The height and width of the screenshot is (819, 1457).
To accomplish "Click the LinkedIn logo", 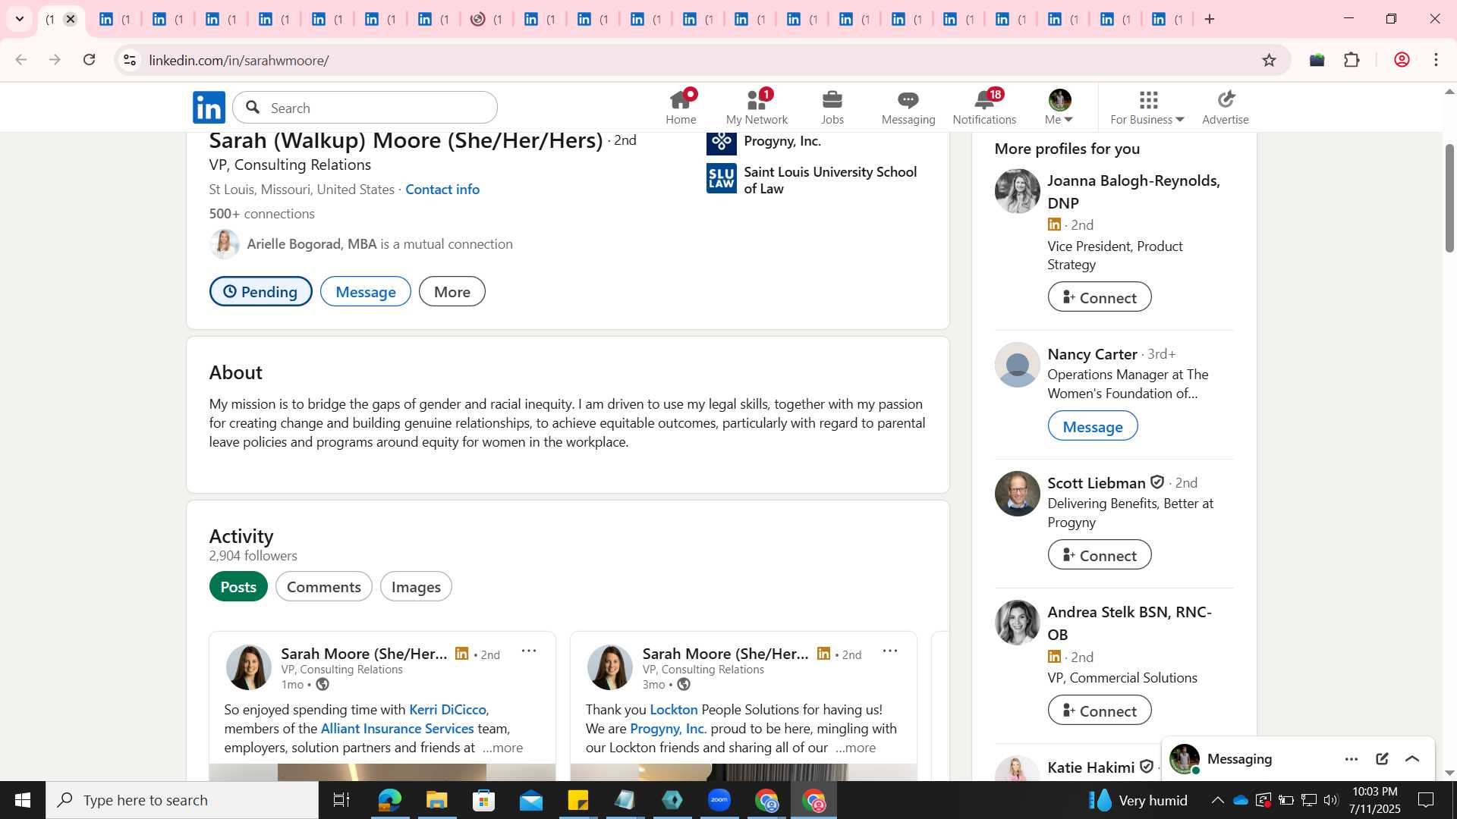I will point(209,108).
